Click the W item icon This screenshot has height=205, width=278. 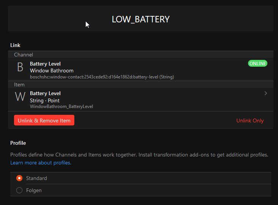pyautogui.click(x=20, y=97)
